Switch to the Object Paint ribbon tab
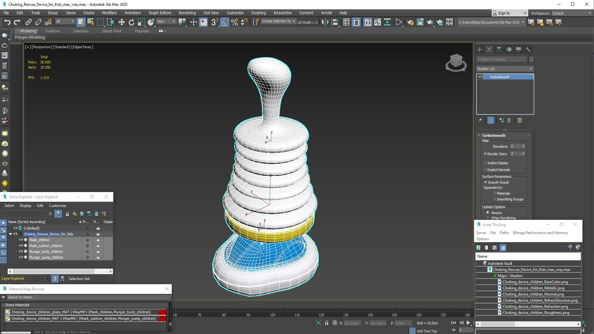 point(111,31)
